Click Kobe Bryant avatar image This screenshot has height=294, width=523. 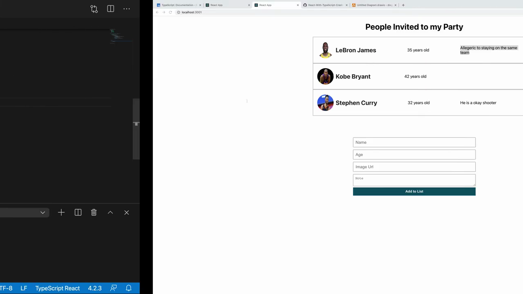(325, 76)
